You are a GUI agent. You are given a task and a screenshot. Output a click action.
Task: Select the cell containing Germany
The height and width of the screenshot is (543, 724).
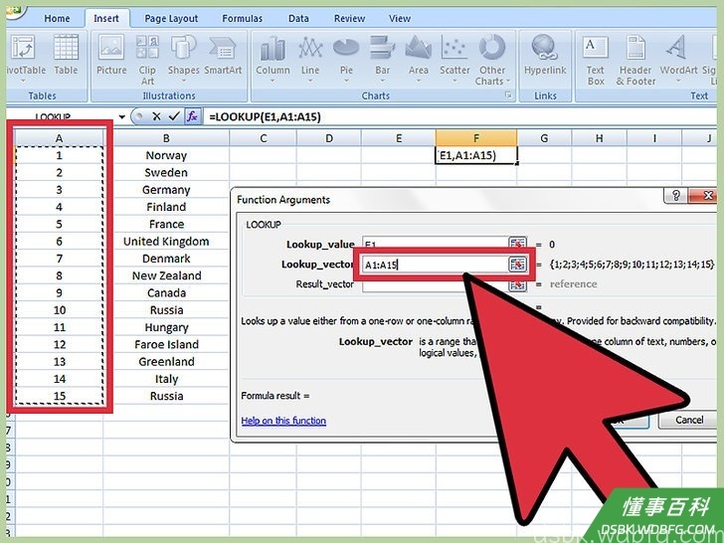[166, 190]
